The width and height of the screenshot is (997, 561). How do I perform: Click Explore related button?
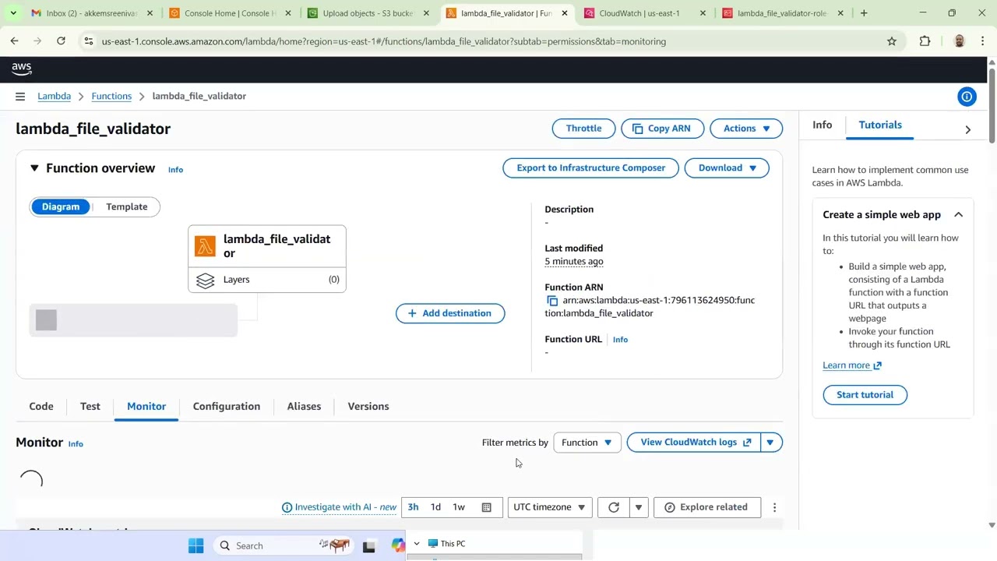coord(706,507)
